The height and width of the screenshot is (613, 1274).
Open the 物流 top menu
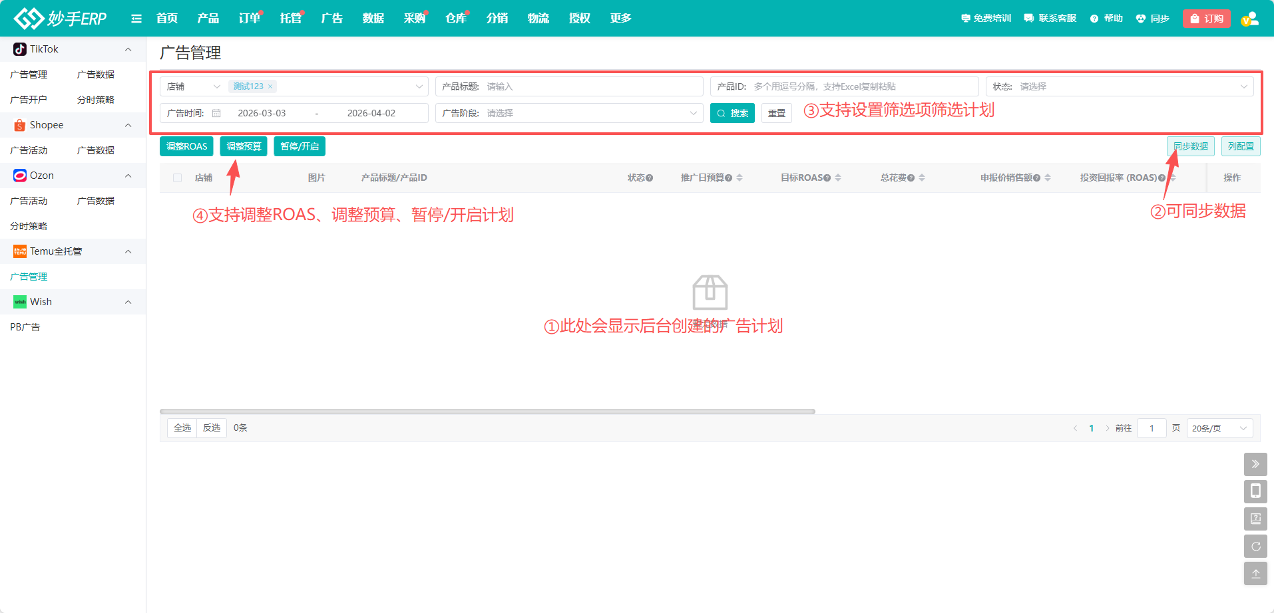tap(538, 19)
